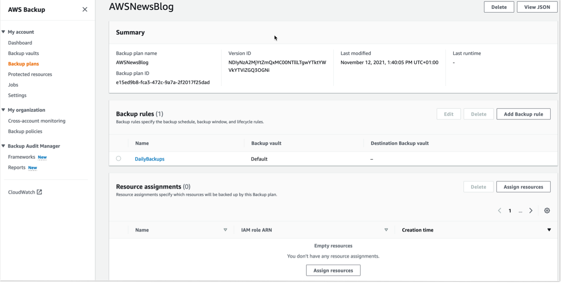Click the filter icon on IAM role ARN column

(386, 229)
